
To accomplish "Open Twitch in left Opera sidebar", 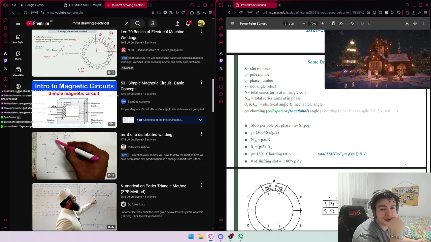I will coord(5,61).
